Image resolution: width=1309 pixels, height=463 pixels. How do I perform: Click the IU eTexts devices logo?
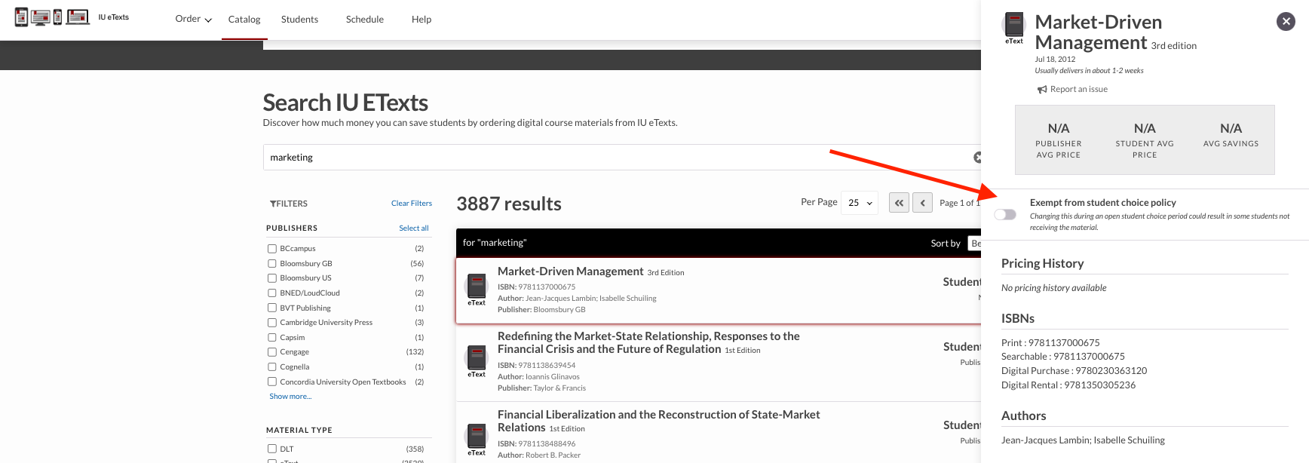coord(51,17)
